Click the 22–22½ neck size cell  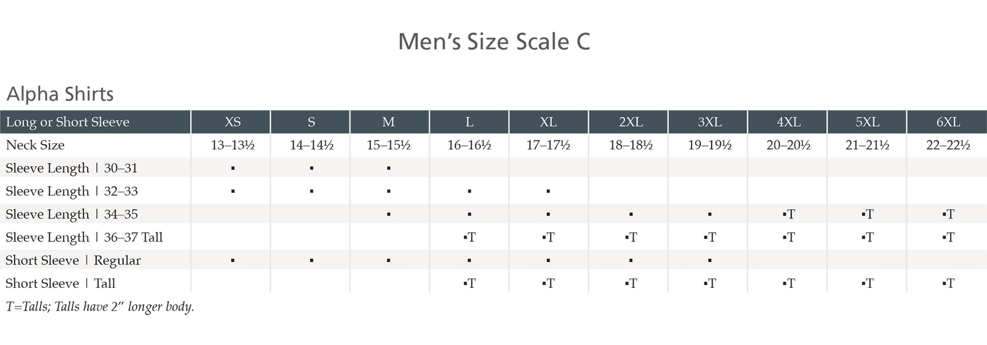pyautogui.click(x=947, y=145)
